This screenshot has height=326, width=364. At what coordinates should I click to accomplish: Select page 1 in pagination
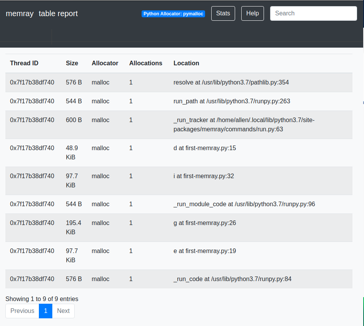click(45, 311)
